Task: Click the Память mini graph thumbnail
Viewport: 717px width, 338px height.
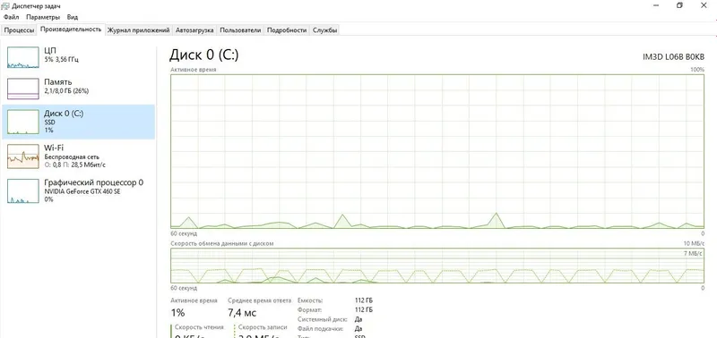Action: (x=23, y=89)
